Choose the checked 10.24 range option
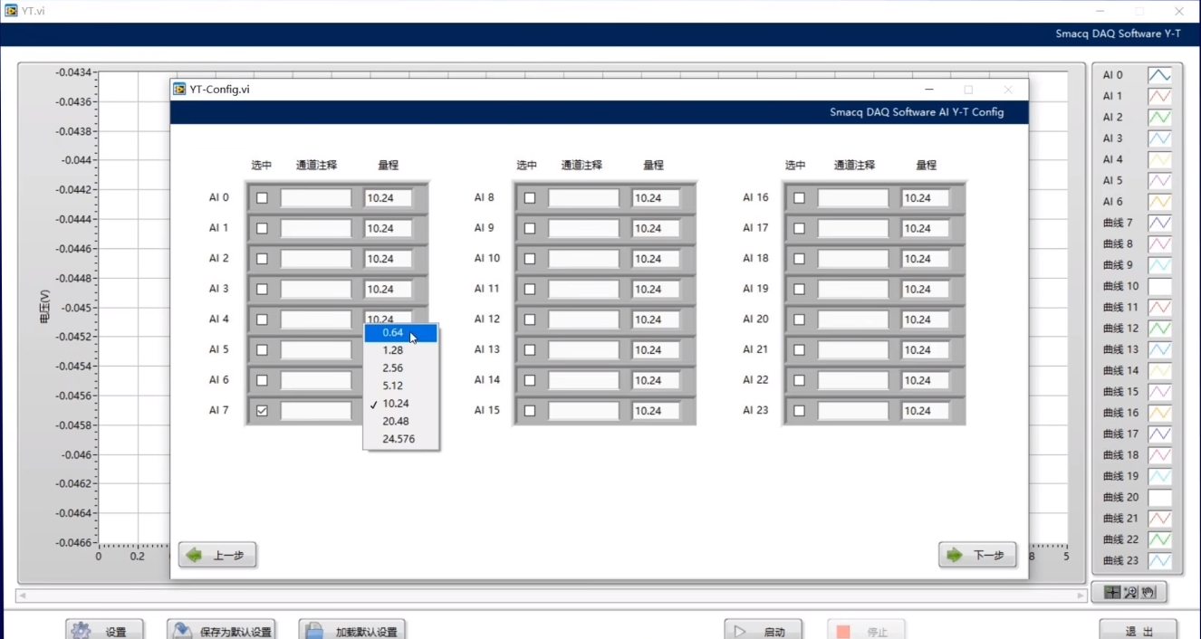This screenshot has width=1201, height=639. point(400,404)
